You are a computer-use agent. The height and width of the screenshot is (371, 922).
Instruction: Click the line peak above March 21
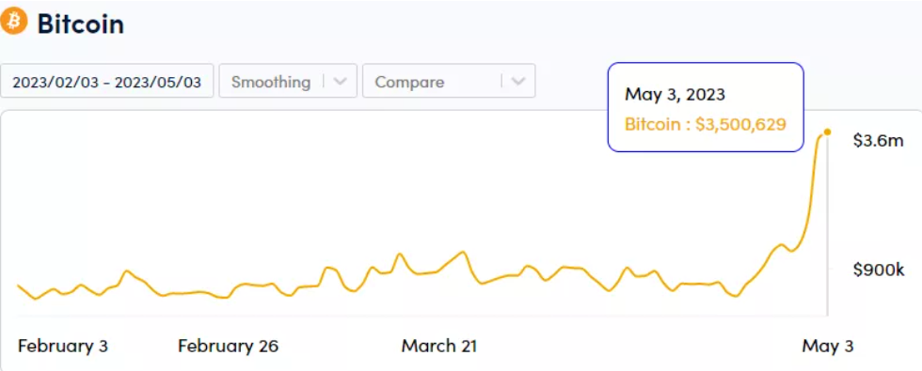[x=463, y=252]
